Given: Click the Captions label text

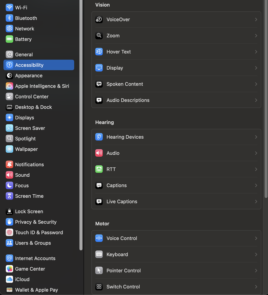Looking at the screenshot, I should click(116, 185).
